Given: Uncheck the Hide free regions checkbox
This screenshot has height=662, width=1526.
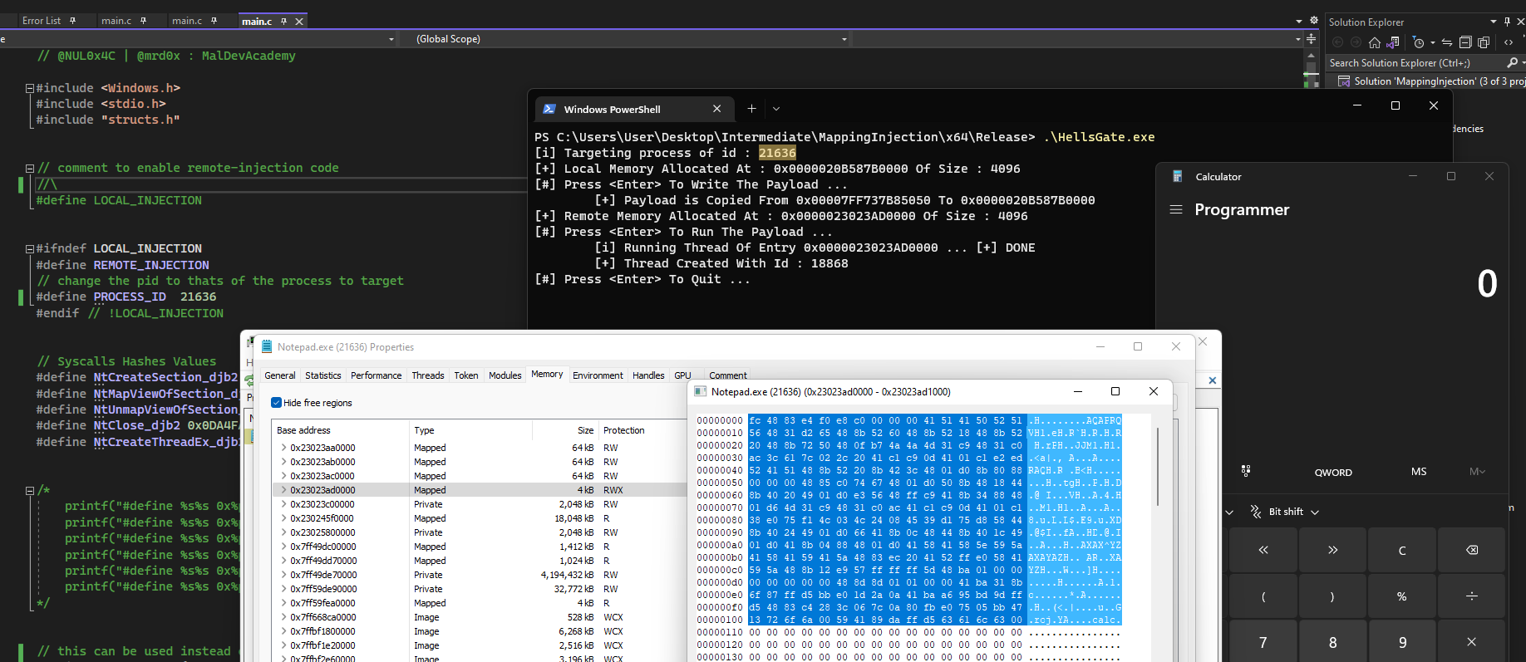Looking at the screenshot, I should pyautogui.click(x=276, y=403).
